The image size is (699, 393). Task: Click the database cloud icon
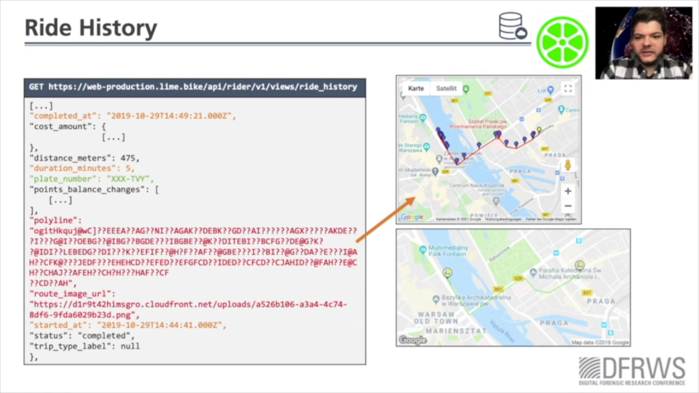[513, 27]
